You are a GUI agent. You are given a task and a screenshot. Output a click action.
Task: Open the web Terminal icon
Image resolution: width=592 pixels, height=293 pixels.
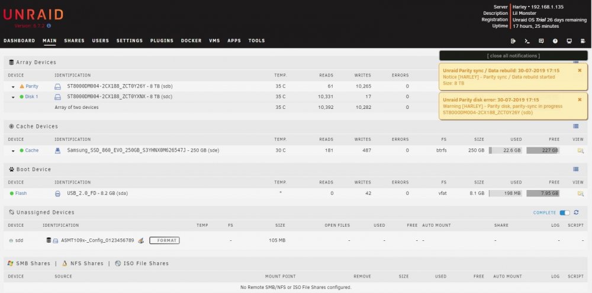pos(527,41)
